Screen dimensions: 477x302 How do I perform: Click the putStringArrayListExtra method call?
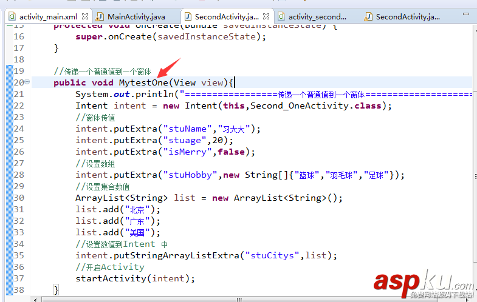tap(176, 255)
